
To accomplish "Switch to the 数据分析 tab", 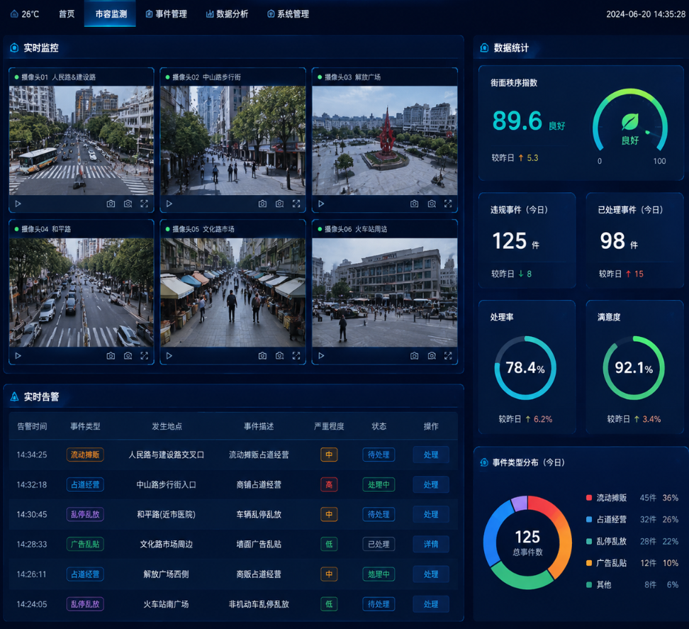I will [x=227, y=14].
